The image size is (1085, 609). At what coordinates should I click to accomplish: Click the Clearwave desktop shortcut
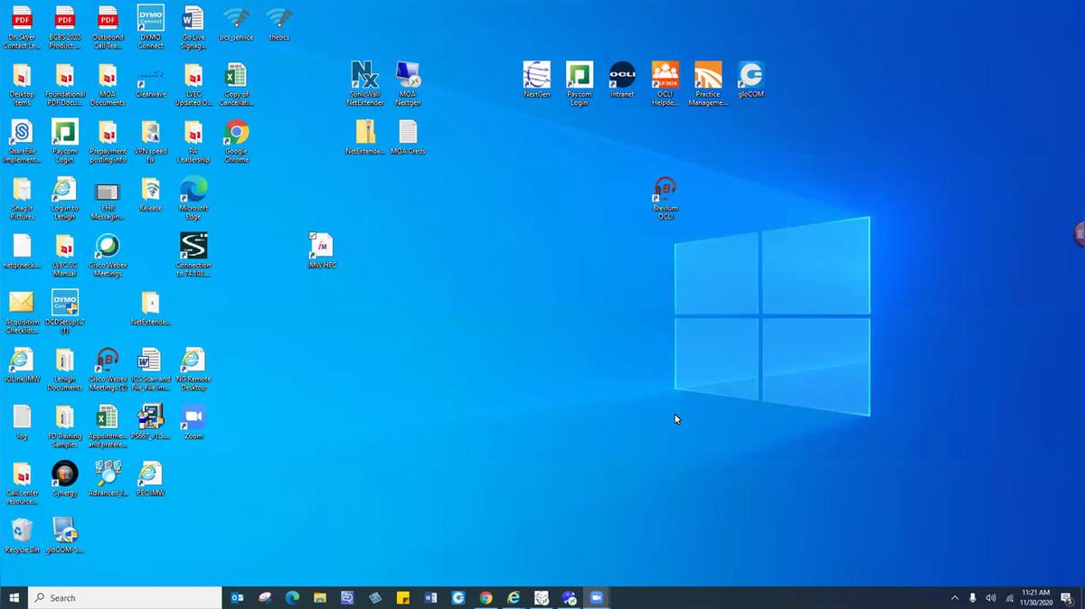tap(150, 76)
